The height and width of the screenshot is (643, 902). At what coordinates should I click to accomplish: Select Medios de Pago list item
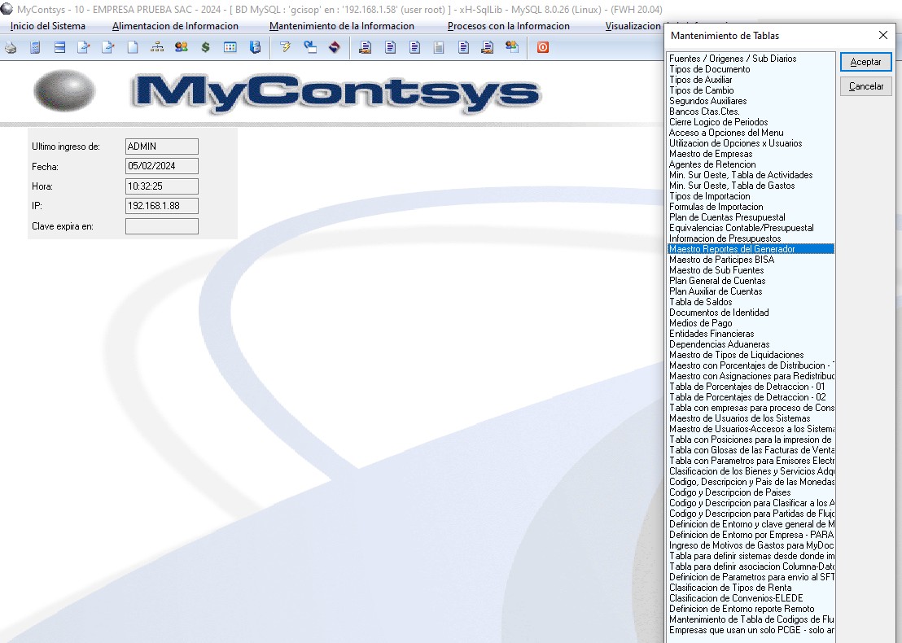tap(700, 323)
